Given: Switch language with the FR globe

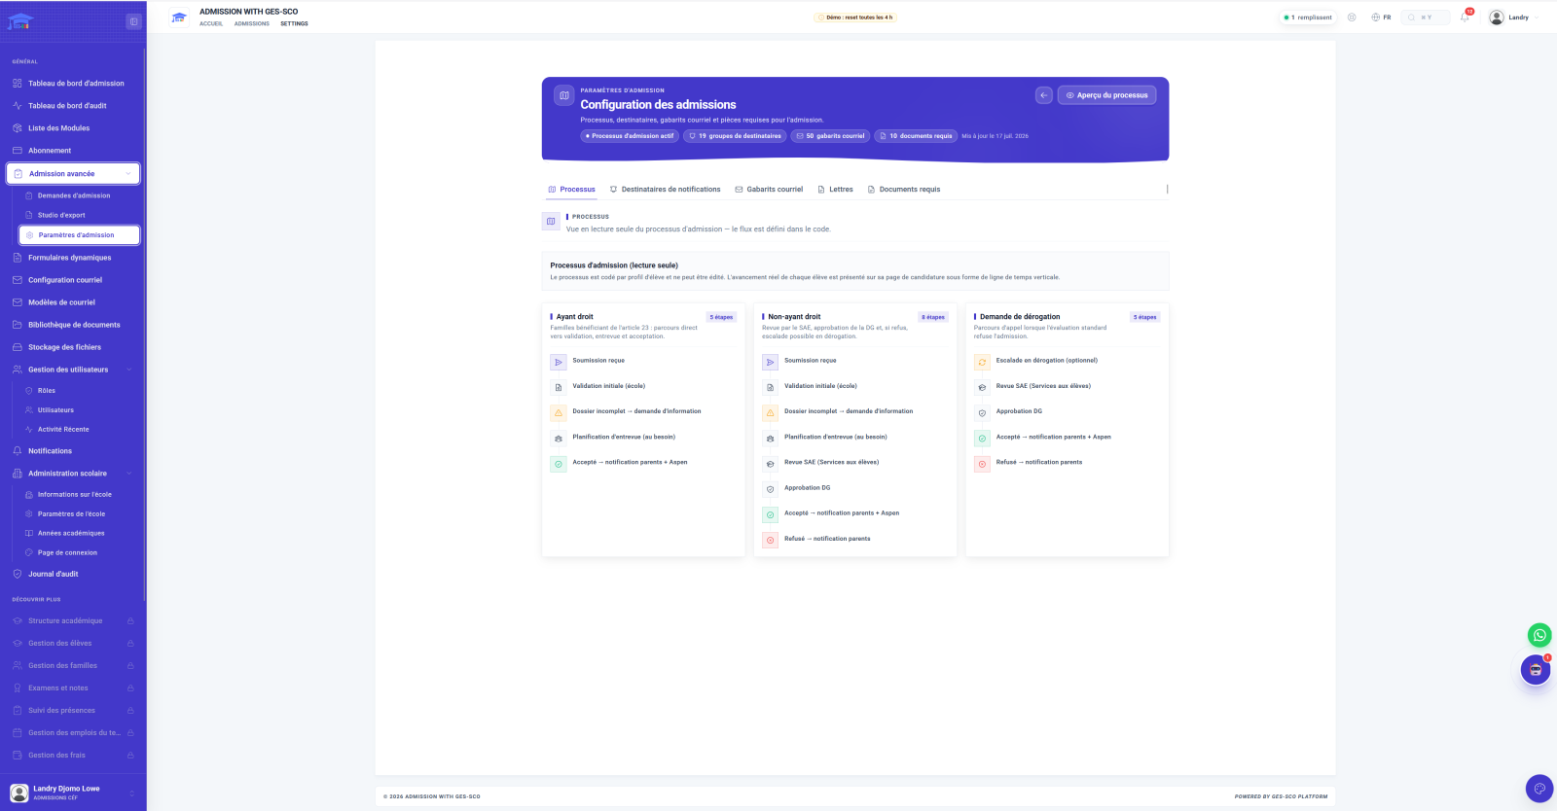Looking at the screenshot, I should tap(1381, 18).
